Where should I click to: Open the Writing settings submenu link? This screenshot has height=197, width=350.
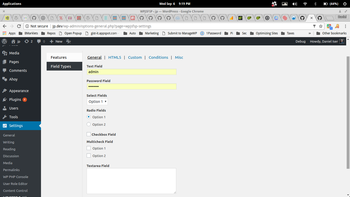pyautogui.click(x=9, y=142)
